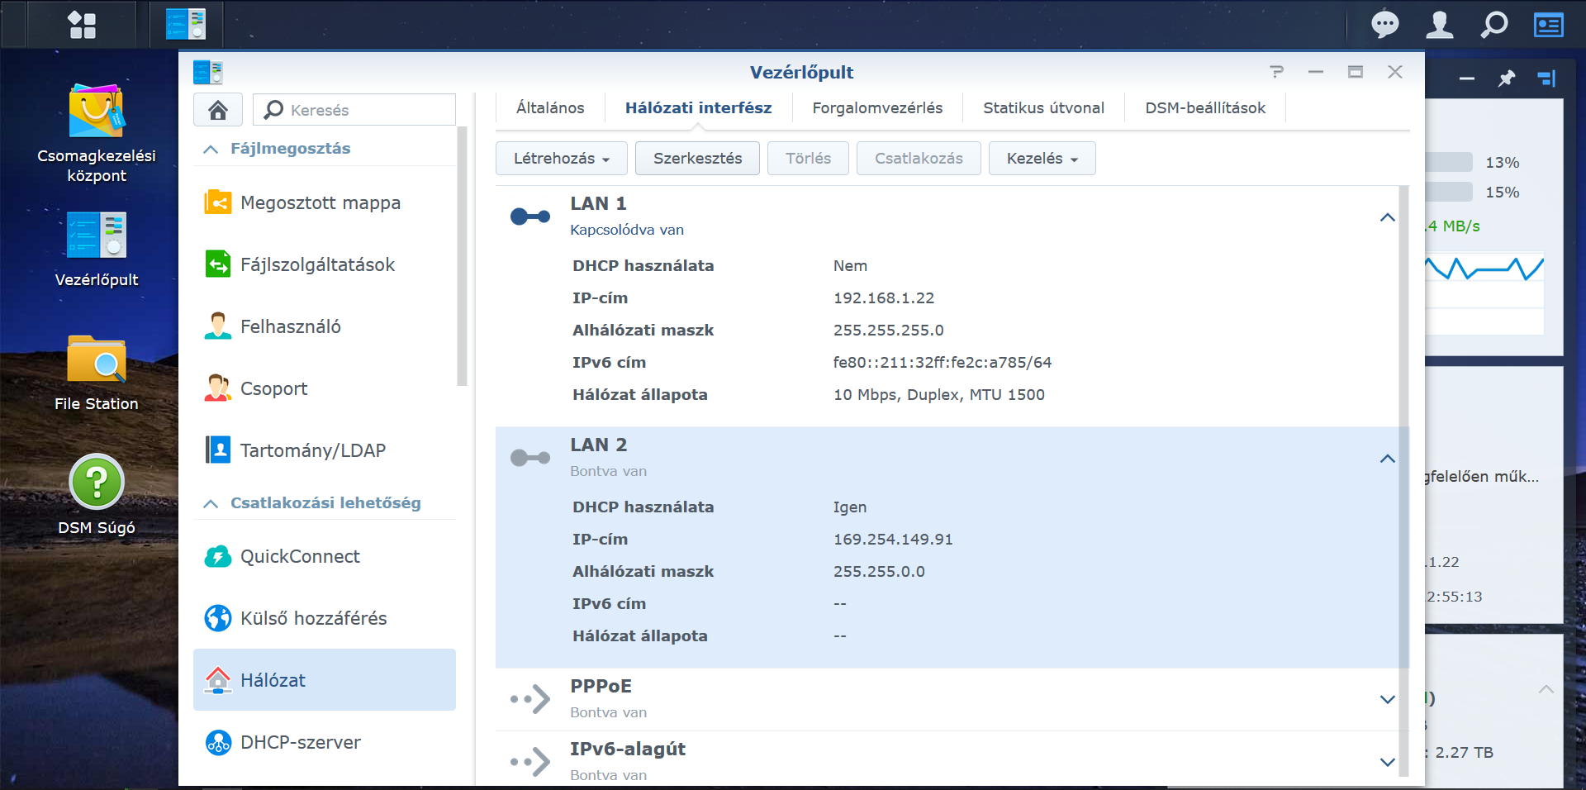Click the Külső hozzáférés globe icon

pyautogui.click(x=218, y=618)
